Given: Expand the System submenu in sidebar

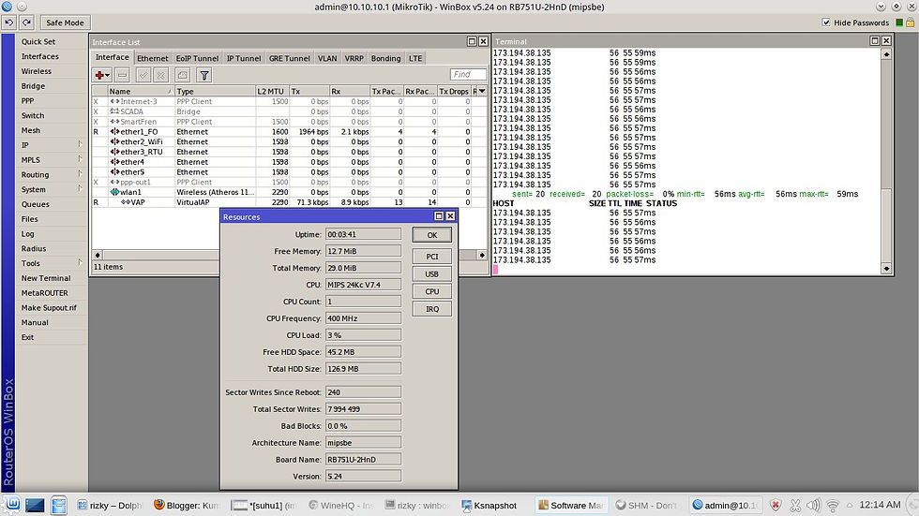Looking at the screenshot, I should (51, 189).
